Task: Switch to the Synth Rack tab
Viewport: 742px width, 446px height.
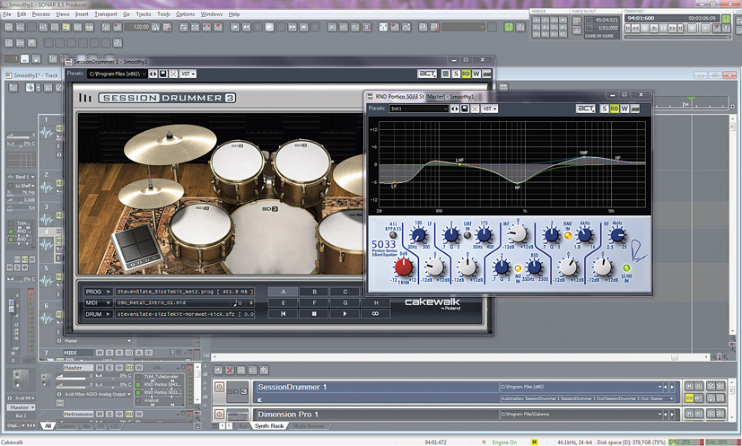Action: pos(269,426)
